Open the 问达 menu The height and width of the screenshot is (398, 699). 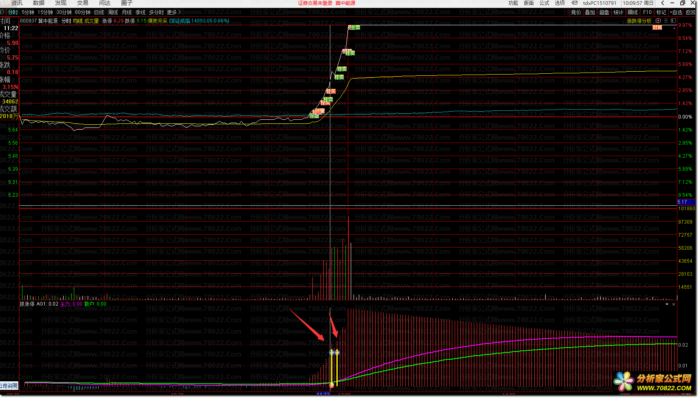click(x=105, y=3)
